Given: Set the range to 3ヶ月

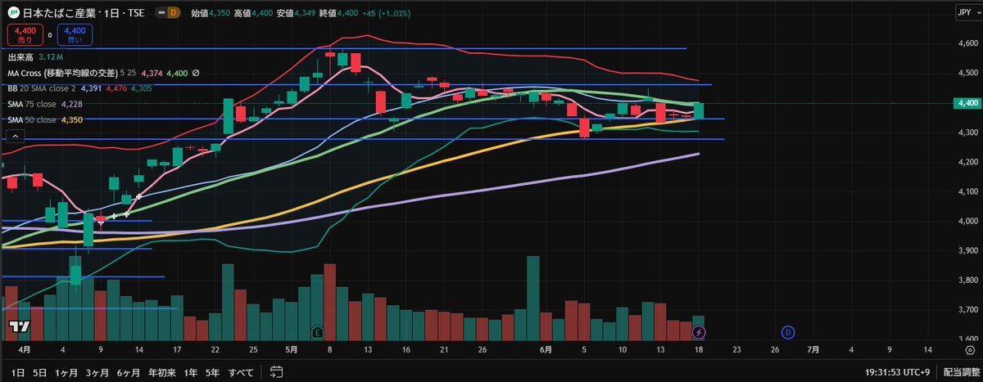Looking at the screenshot, I should 97,372.
